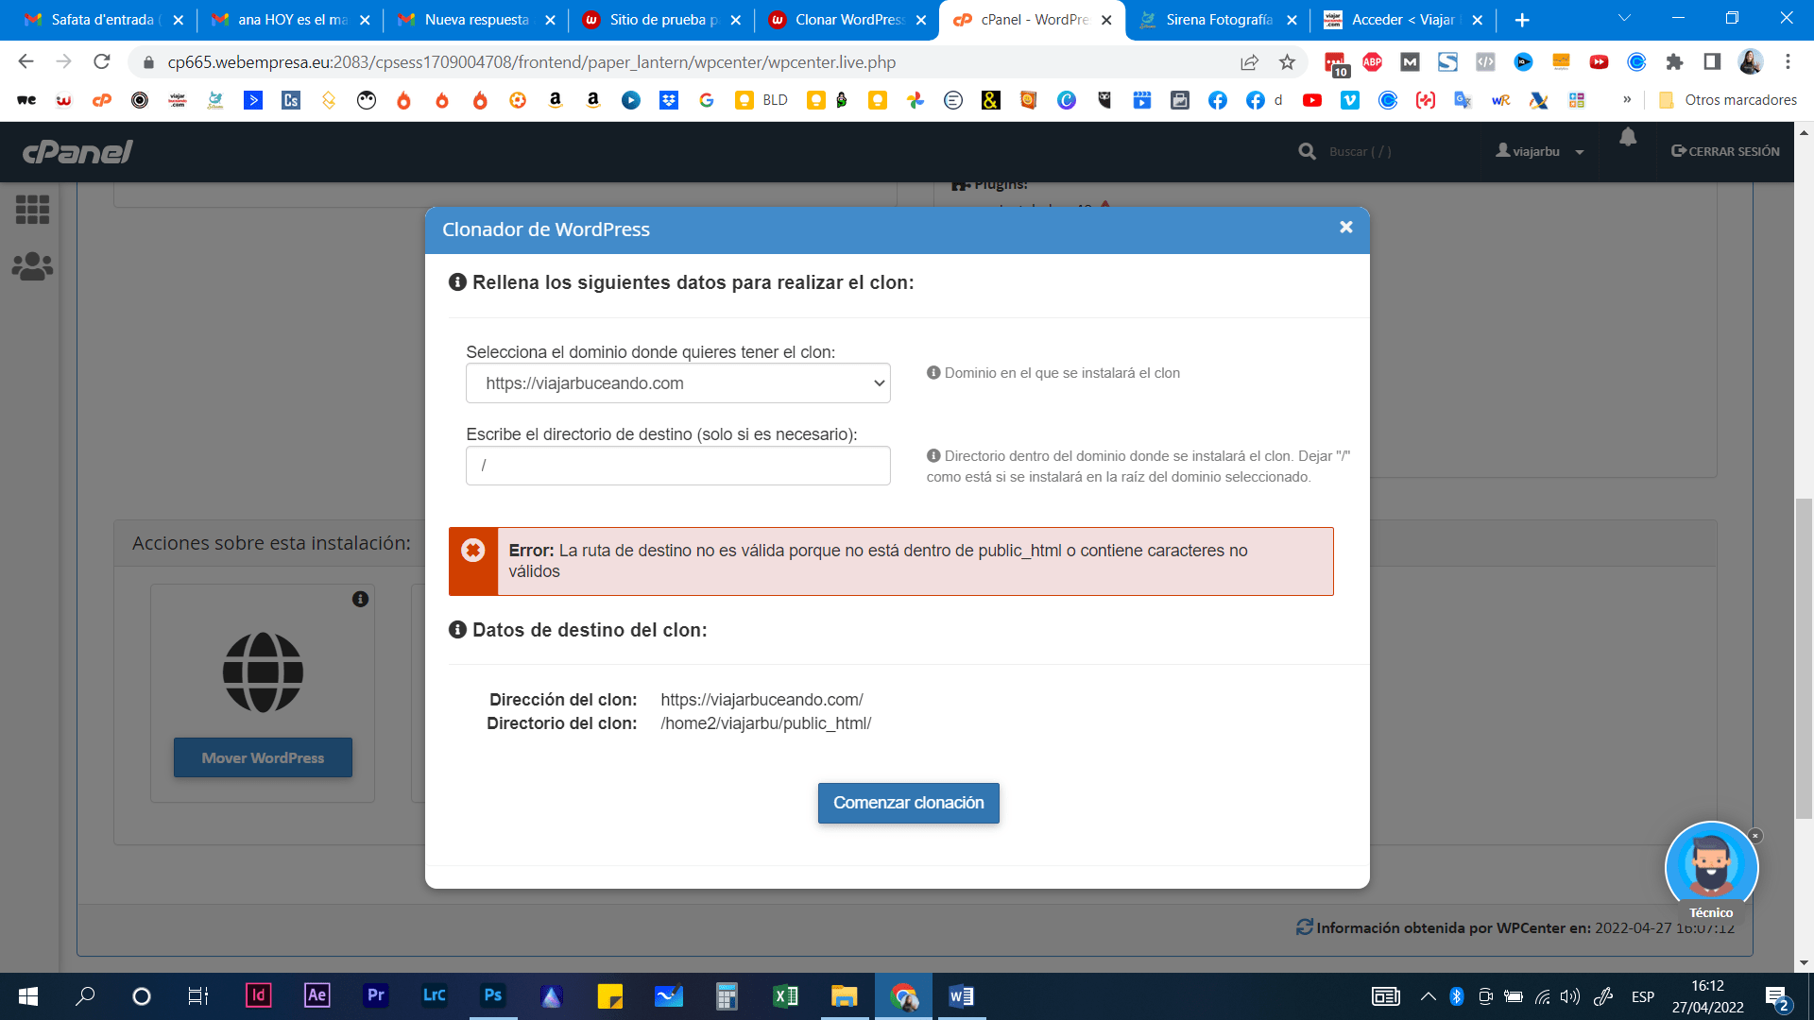Open the destination domain dropdown
This screenshot has width=1814, height=1020.
click(x=677, y=383)
